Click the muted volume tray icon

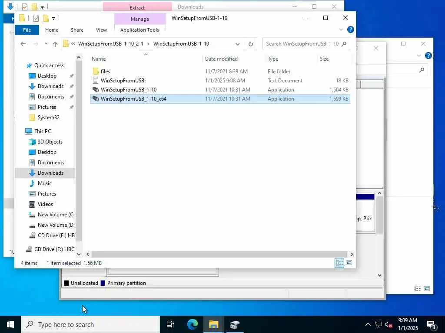coord(389,324)
